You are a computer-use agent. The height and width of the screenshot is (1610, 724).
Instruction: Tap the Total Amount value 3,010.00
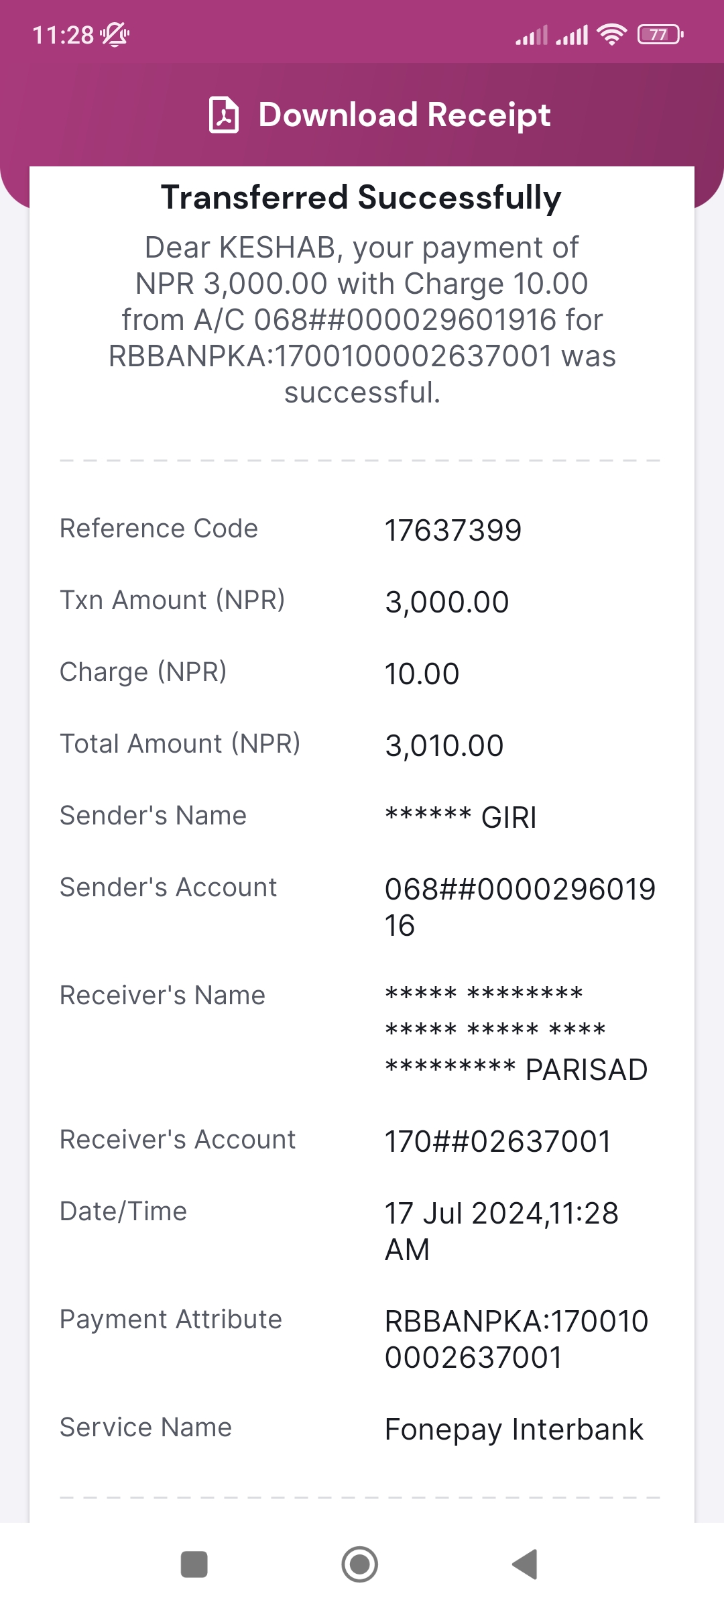pos(444,746)
